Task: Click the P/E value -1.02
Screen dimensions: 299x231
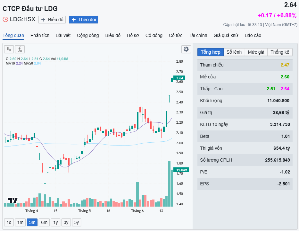Action: (285, 172)
